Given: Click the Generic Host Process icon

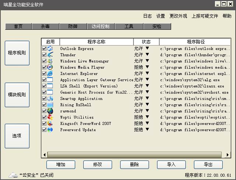Looking at the screenshot, I should pos(50,92).
